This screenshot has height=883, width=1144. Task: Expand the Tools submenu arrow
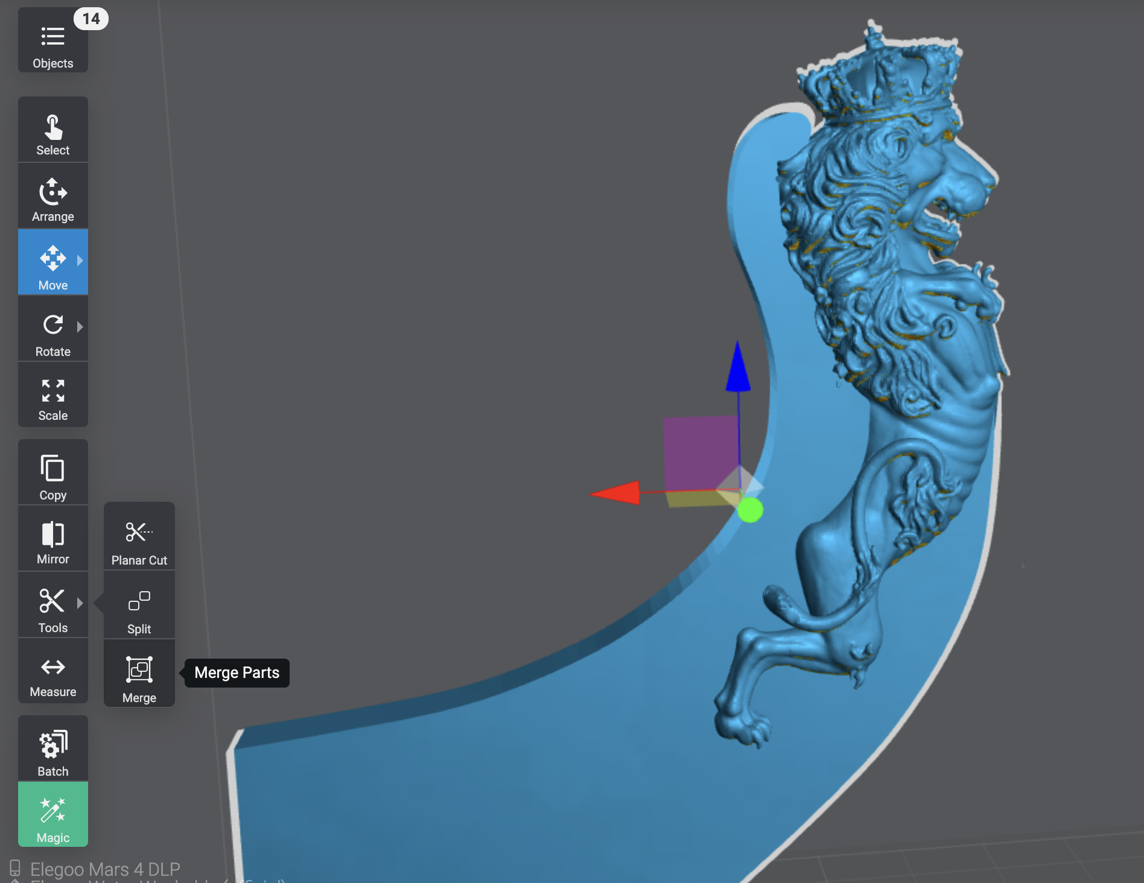[x=80, y=603]
